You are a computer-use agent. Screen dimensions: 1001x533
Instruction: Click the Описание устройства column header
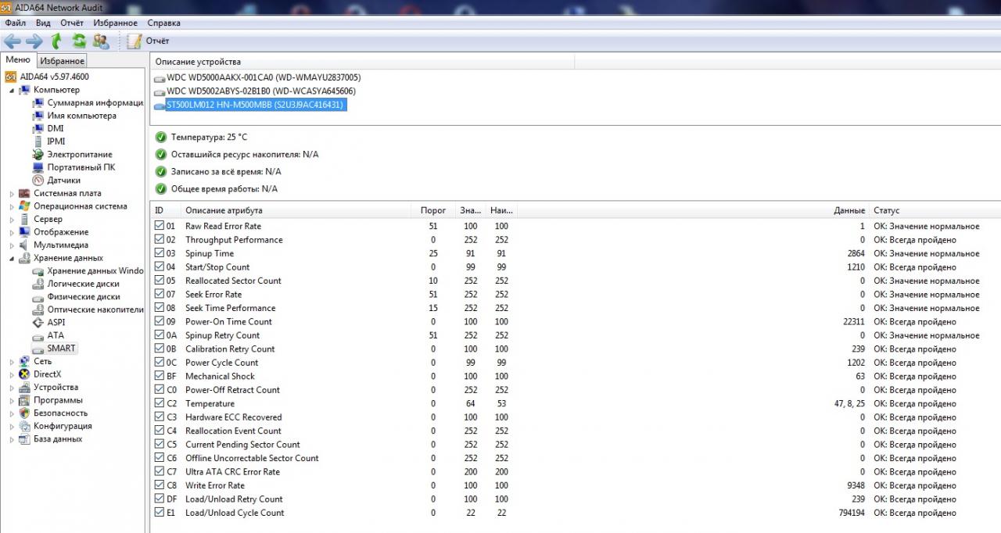[x=362, y=62]
